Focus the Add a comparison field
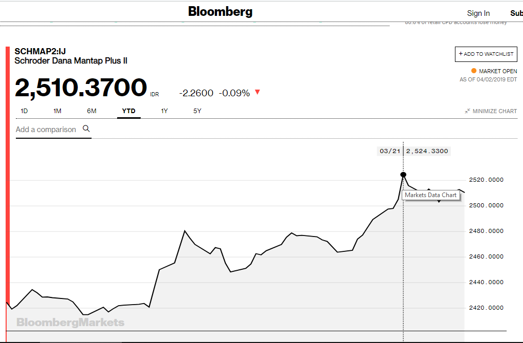This screenshot has width=523, height=343. pos(46,130)
